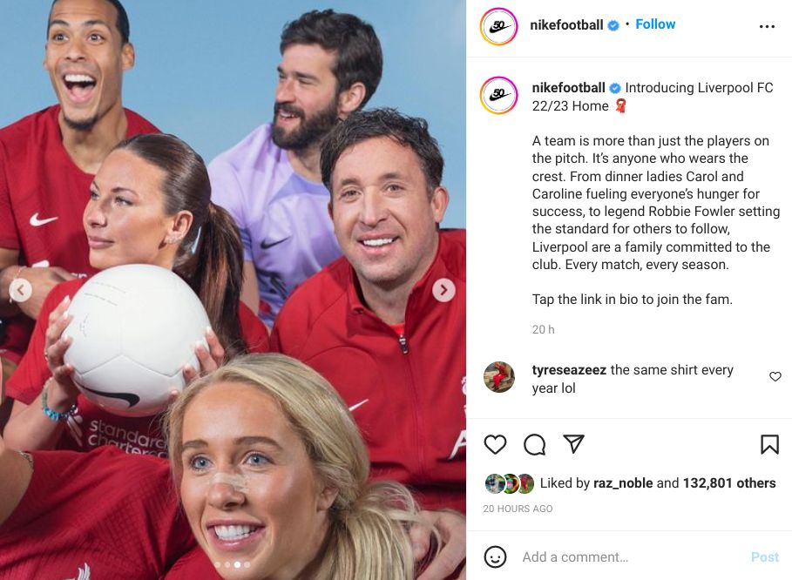This screenshot has height=580, width=792.
Task: Show the list of 132,801 others who liked
Action: pyautogui.click(x=729, y=483)
